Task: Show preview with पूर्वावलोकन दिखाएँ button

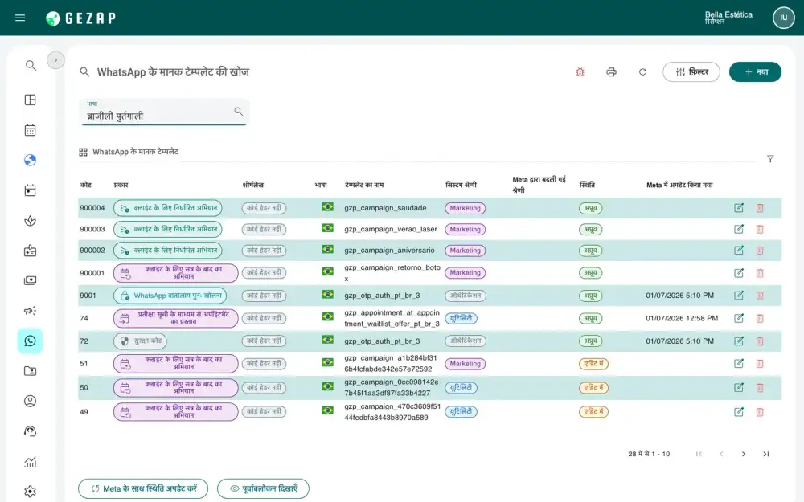Action: [x=263, y=488]
